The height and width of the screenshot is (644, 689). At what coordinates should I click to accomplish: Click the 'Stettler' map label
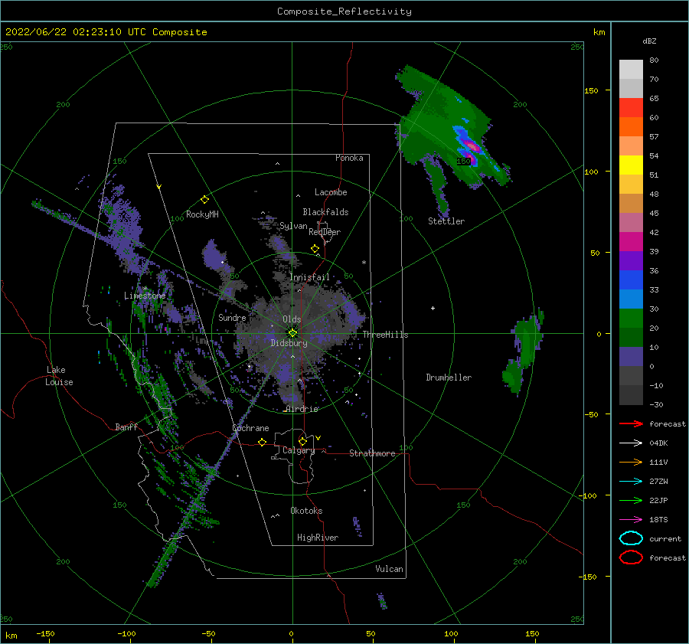[446, 221]
